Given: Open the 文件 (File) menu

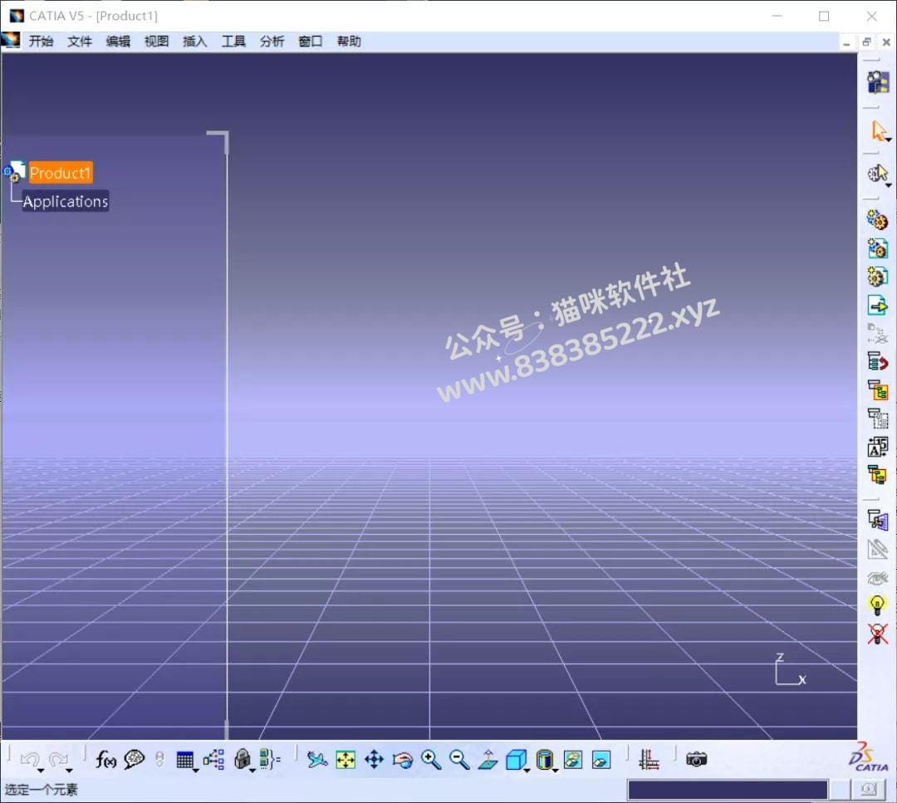Looking at the screenshot, I should [80, 42].
